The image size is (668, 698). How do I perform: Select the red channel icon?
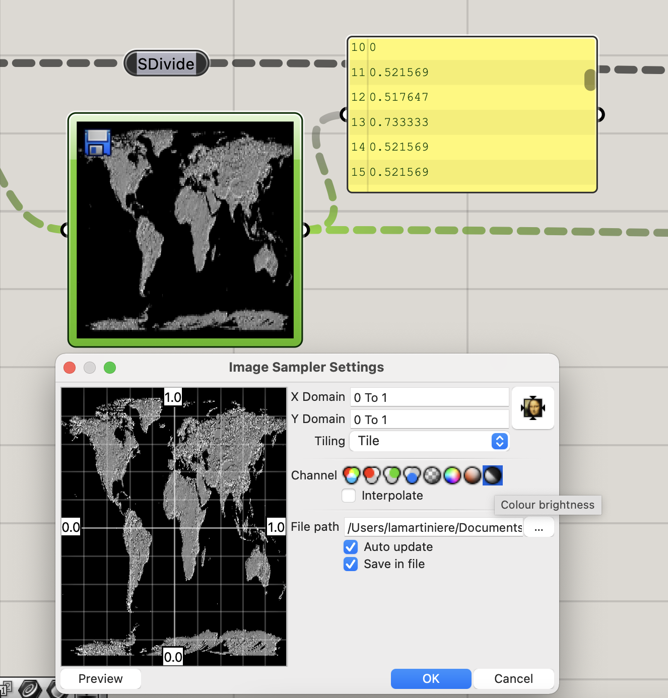(x=372, y=475)
